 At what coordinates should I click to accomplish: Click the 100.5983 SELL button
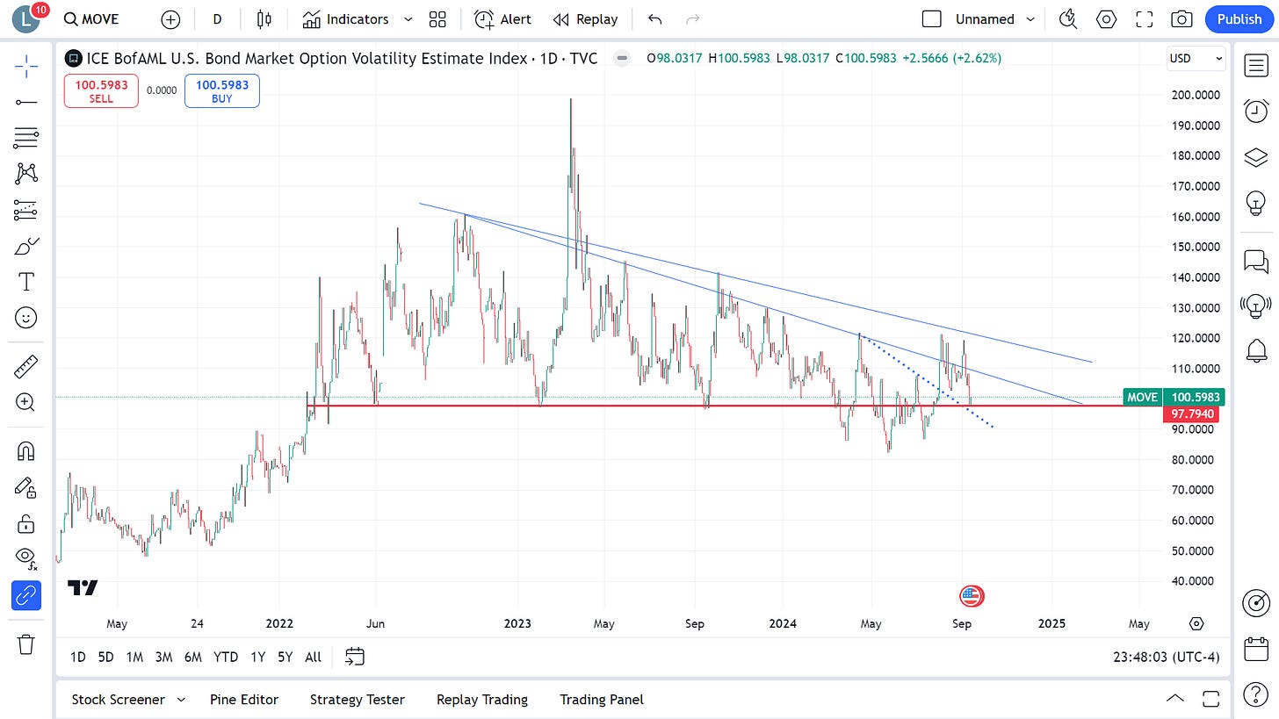(x=101, y=91)
